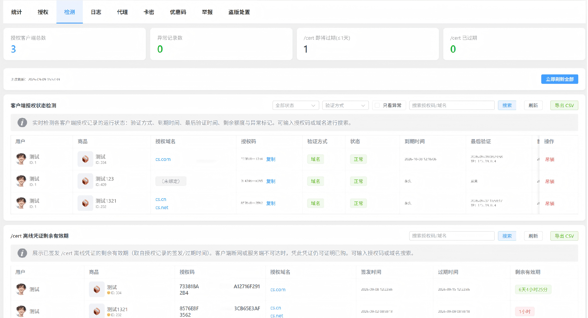Click 搜索 in the /cert 离线凭证 section
The height and width of the screenshot is (318, 588).
(x=507, y=236)
